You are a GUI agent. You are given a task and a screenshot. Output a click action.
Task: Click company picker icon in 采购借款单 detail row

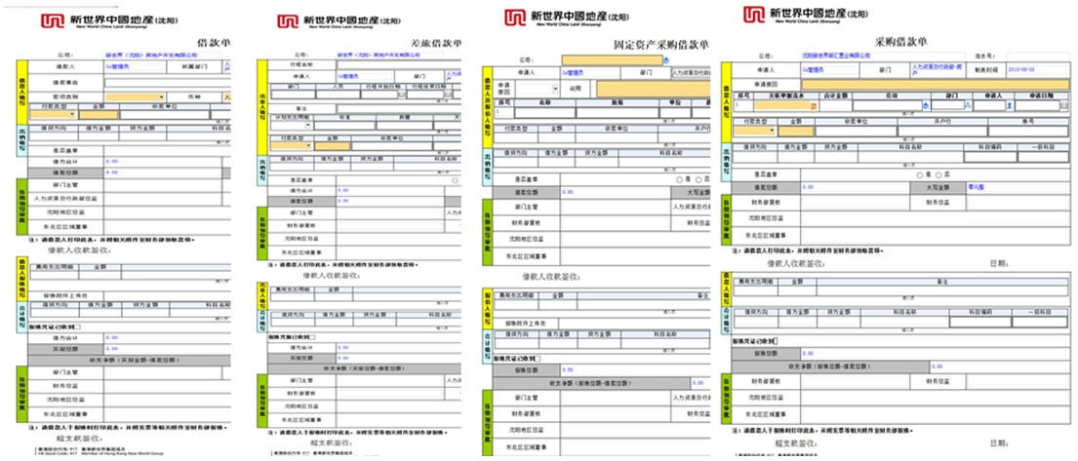(926, 106)
